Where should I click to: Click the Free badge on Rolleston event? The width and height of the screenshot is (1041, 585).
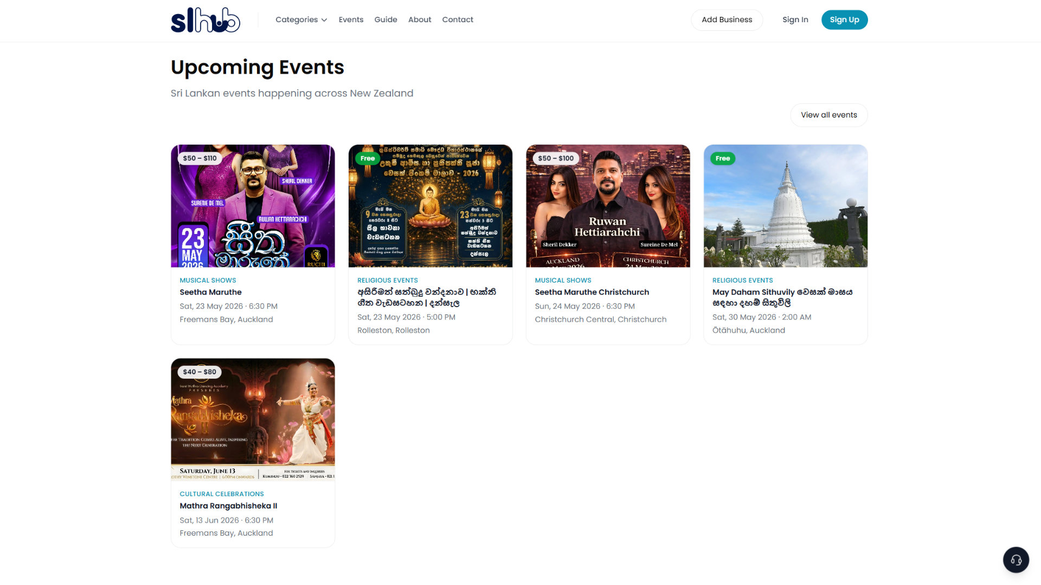coord(368,158)
